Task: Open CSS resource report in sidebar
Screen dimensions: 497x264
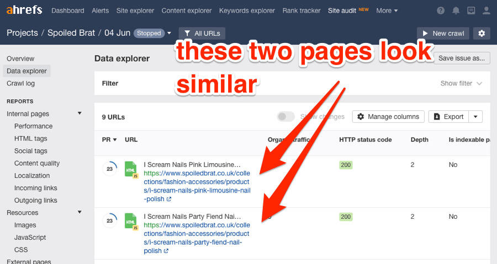Action: pyautogui.click(x=21, y=250)
